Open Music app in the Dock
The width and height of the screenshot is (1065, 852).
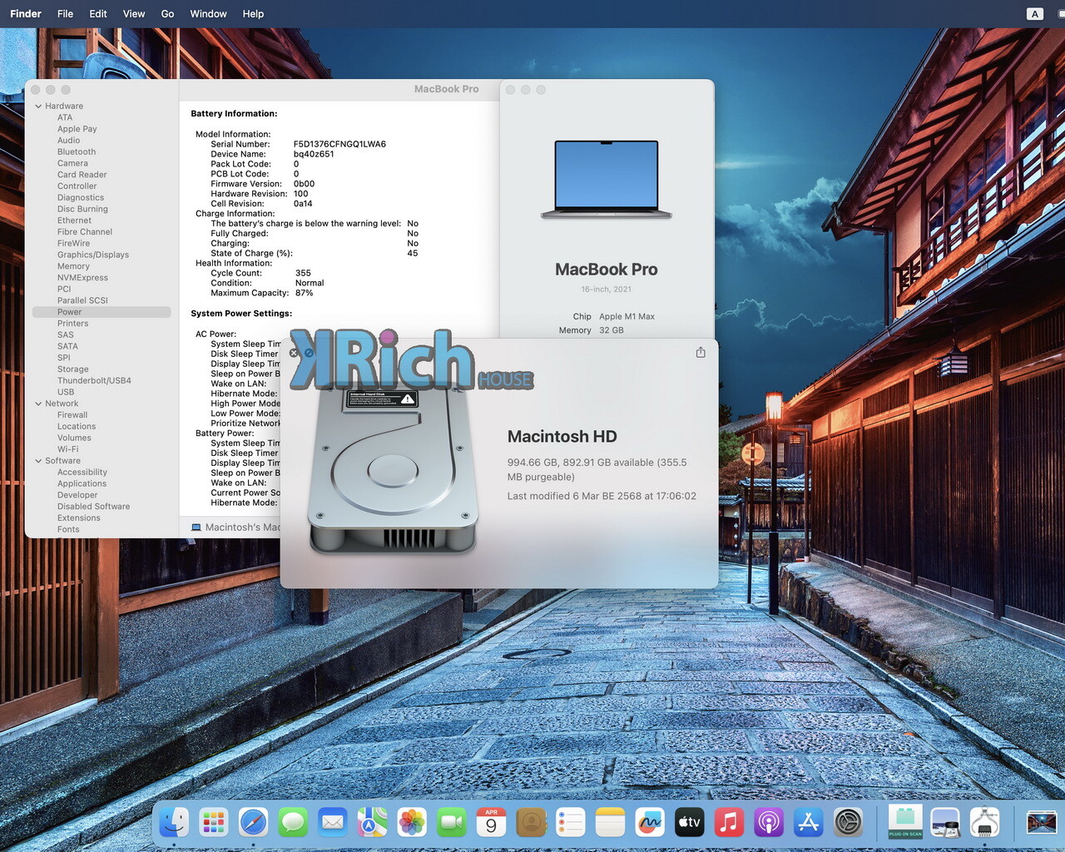click(x=729, y=823)
